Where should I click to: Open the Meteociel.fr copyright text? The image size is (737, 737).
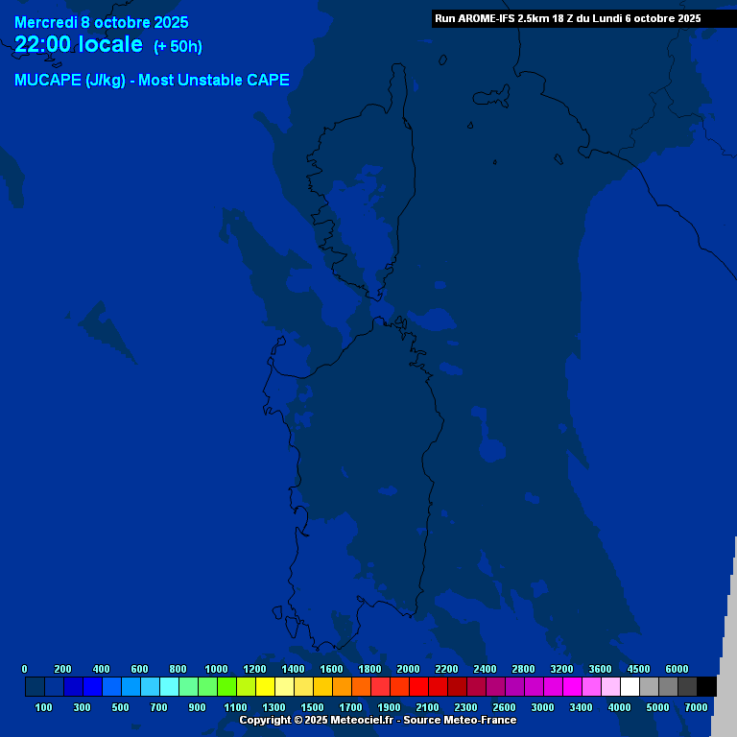(x=377, y=720)
